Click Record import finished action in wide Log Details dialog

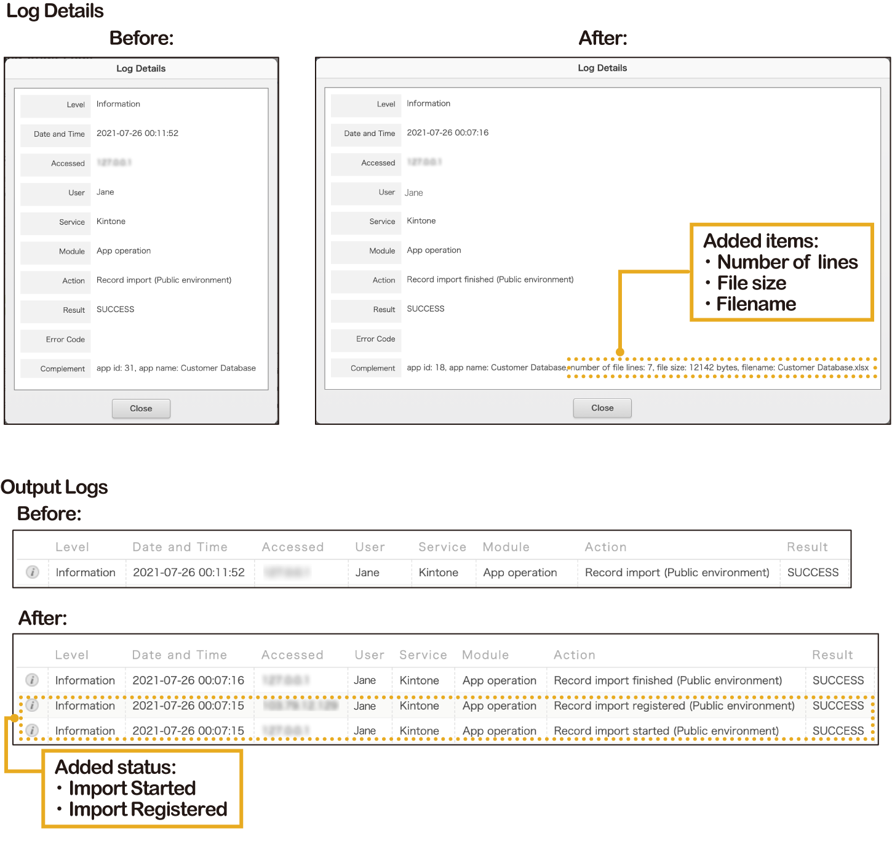[x=490, y=280]
